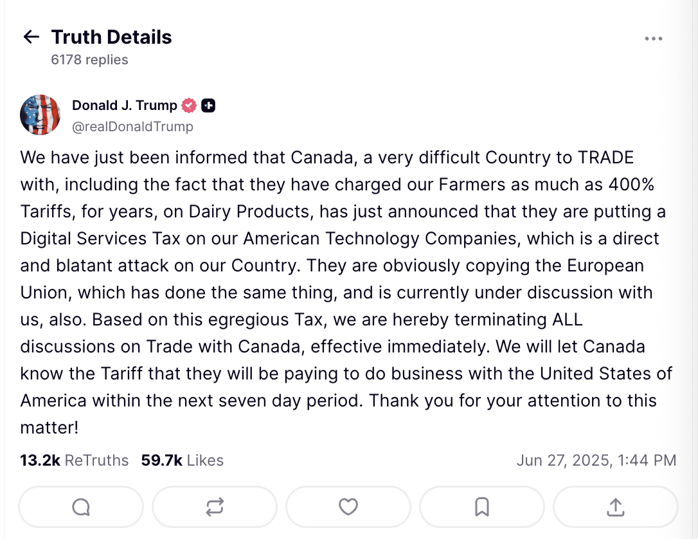This screenshot has width=698, height=539.
Task: Click the 6178 replies count
Action: (89, 60)
